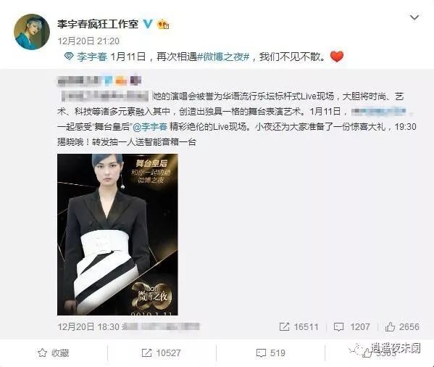The width and height of the screenshot is (434, 367).
Task: Click the blue V verified badge
Action: tap(148, 24)
